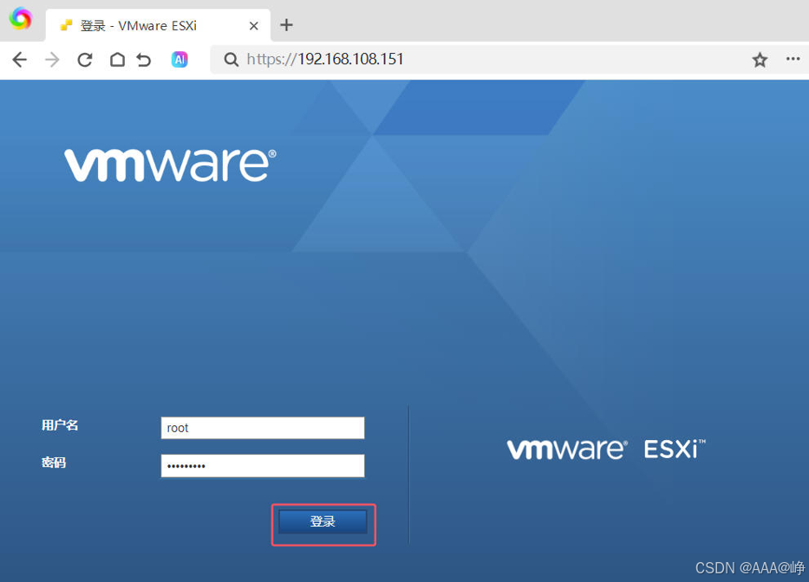Click the 密码 label
The image size is (809, 582).
coord(54,462)
